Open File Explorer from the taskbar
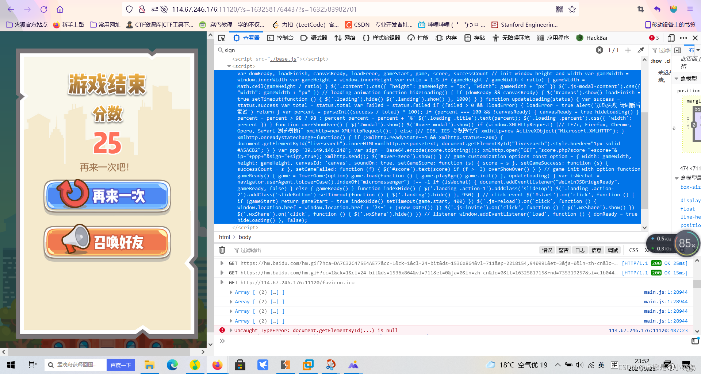This screenshot has width=701, height=374. tap(149, 365)
